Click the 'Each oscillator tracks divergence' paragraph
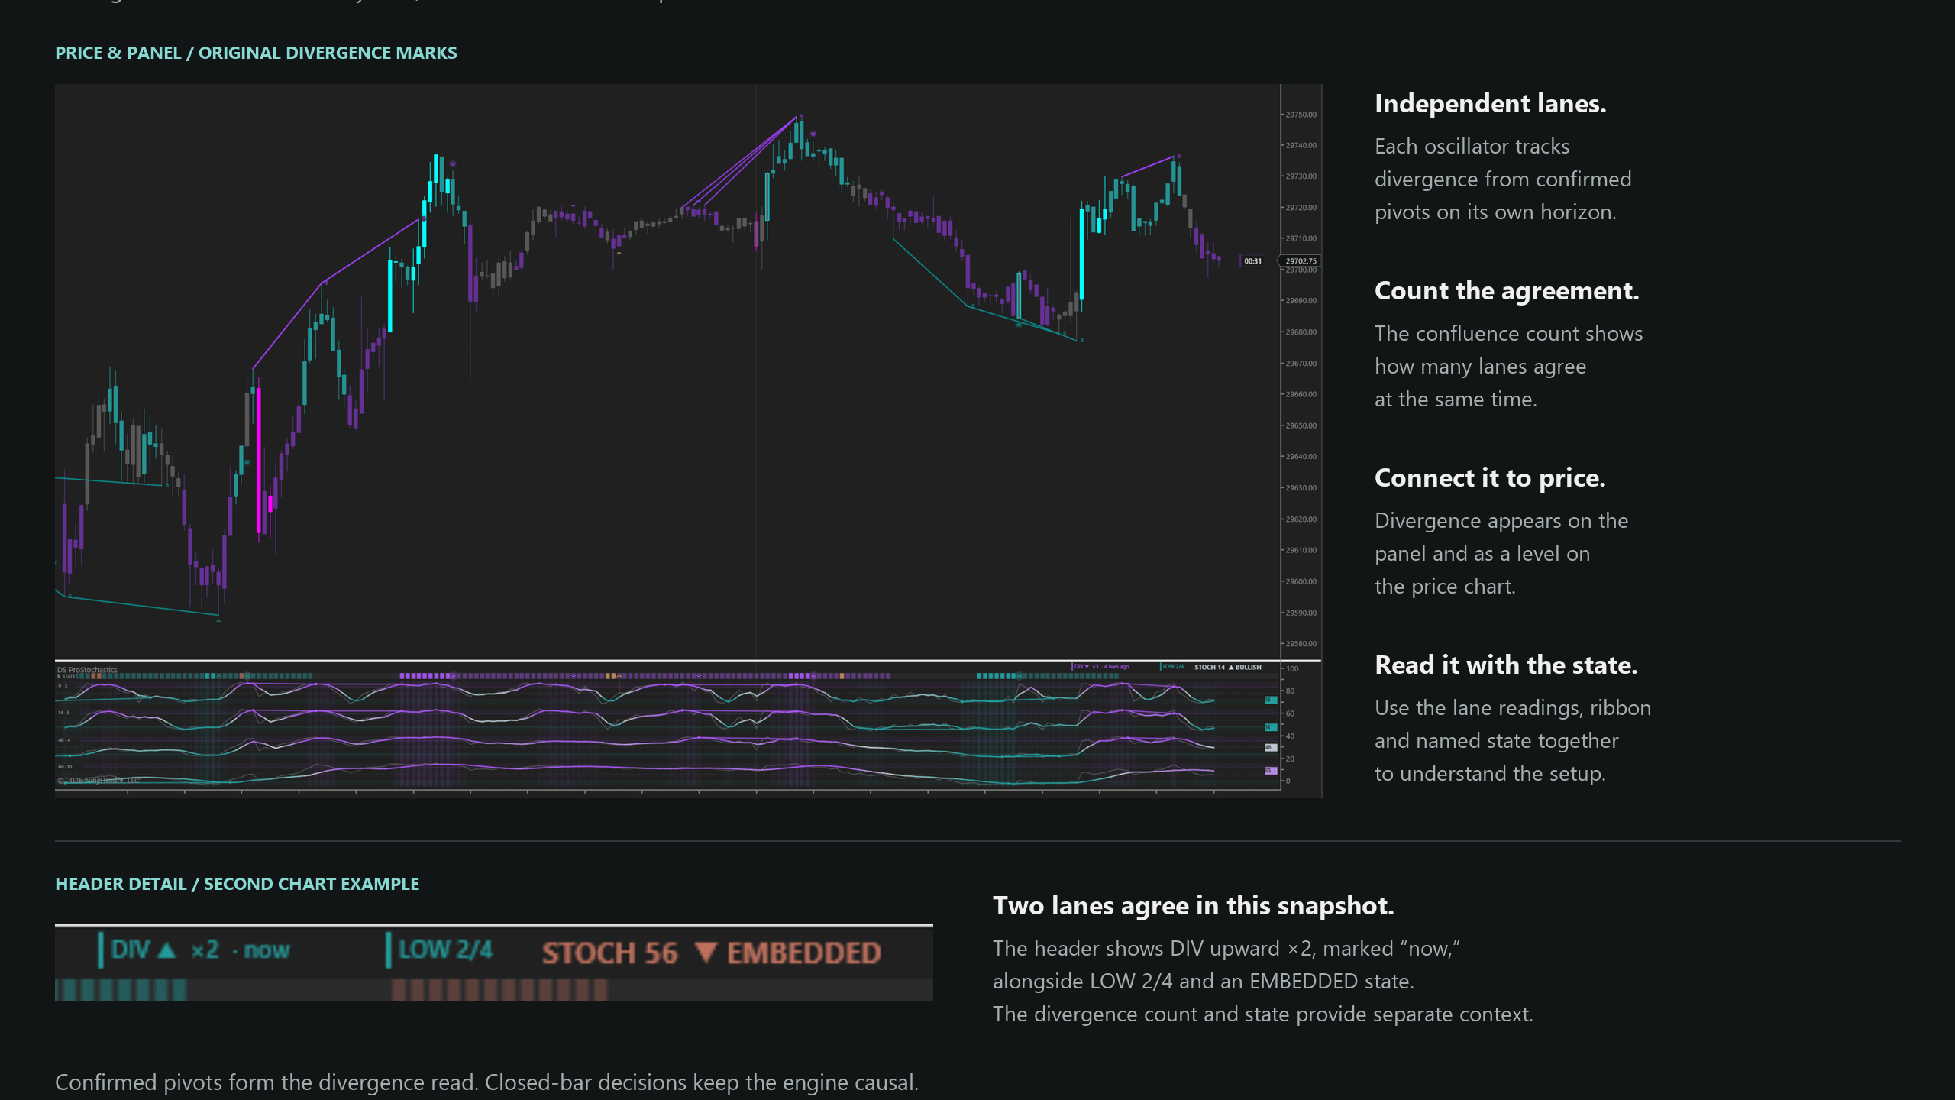 1503,179
